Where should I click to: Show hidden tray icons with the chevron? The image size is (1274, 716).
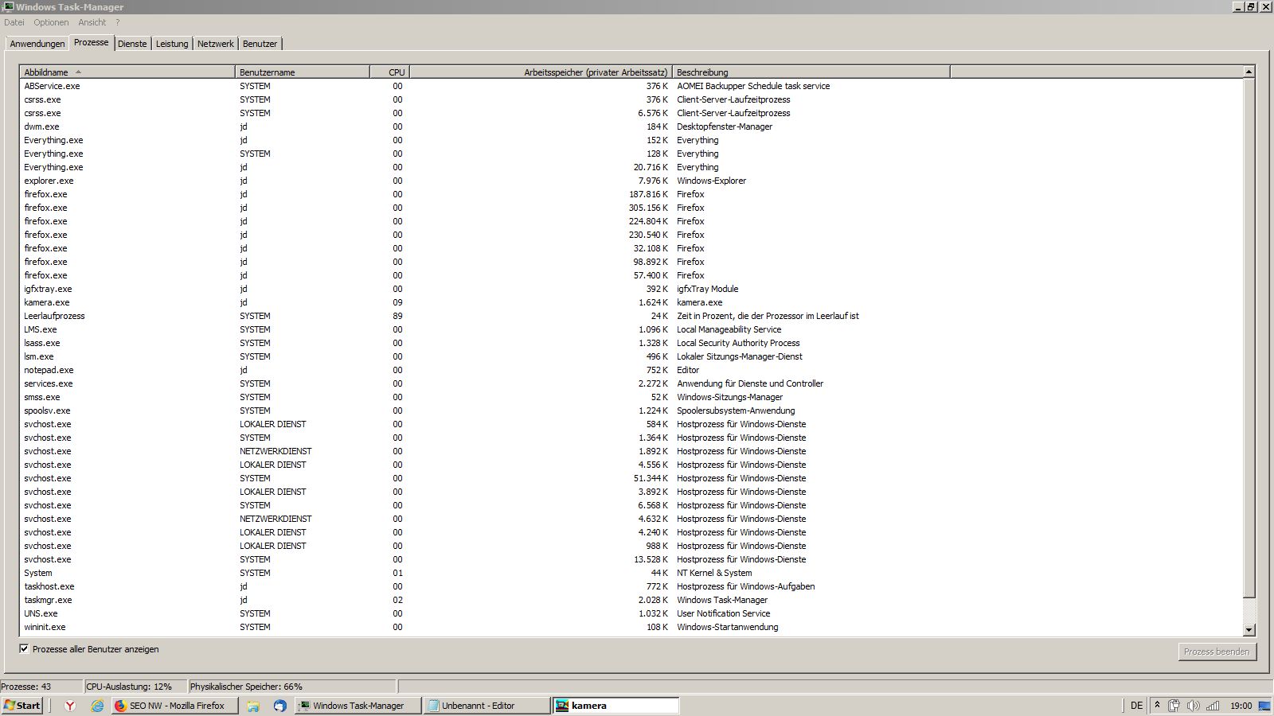point(1157,705)
